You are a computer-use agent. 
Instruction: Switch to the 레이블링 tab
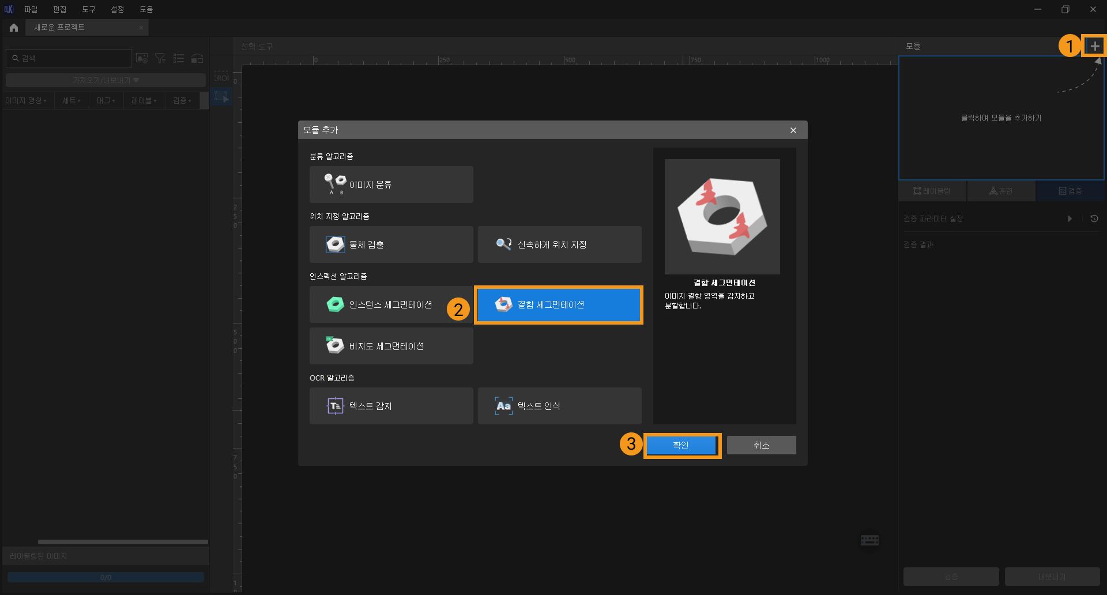932,191
